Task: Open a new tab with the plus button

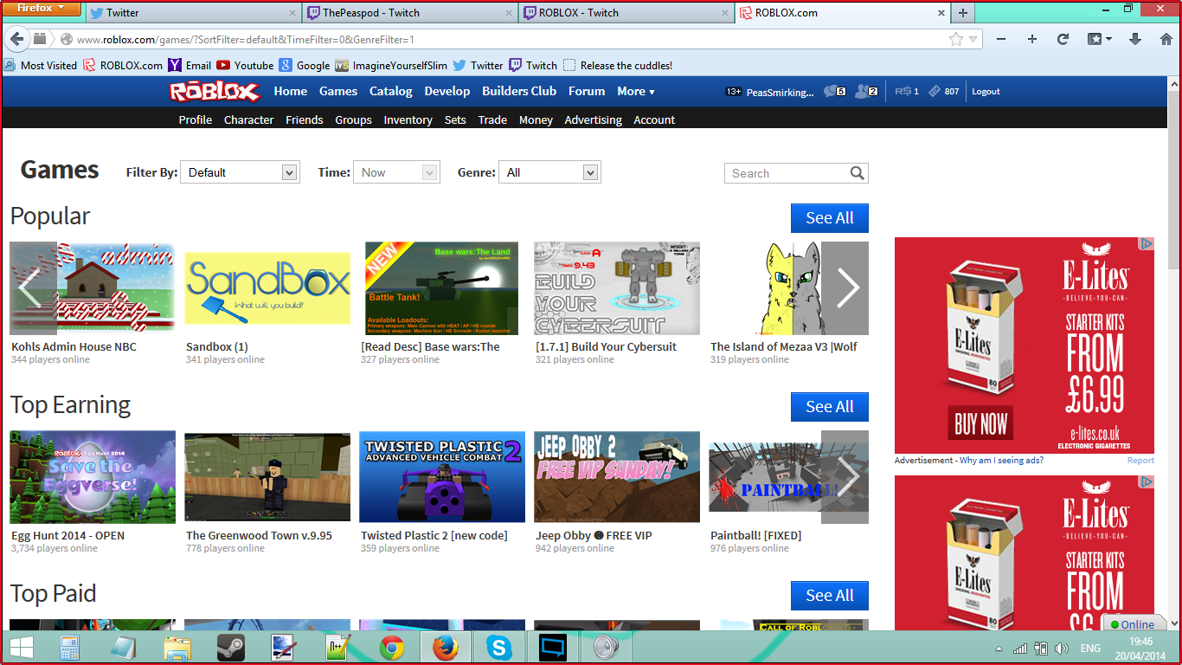Action: (963, 13)
